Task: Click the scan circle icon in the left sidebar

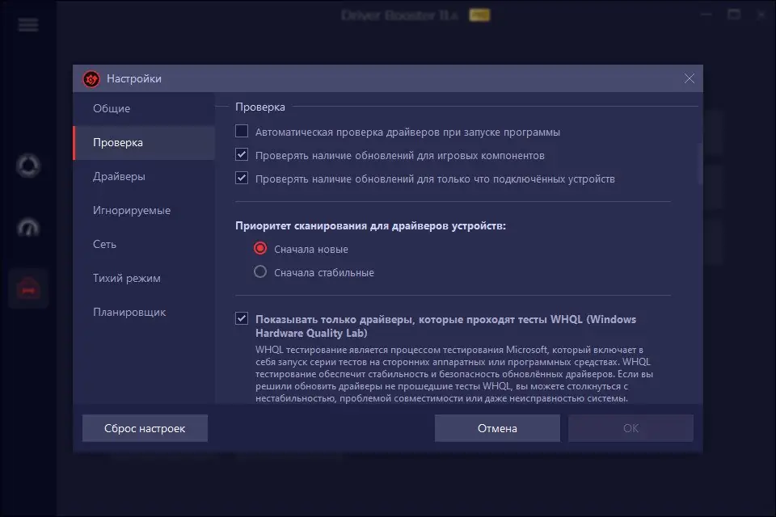Action: click(28, 166)
